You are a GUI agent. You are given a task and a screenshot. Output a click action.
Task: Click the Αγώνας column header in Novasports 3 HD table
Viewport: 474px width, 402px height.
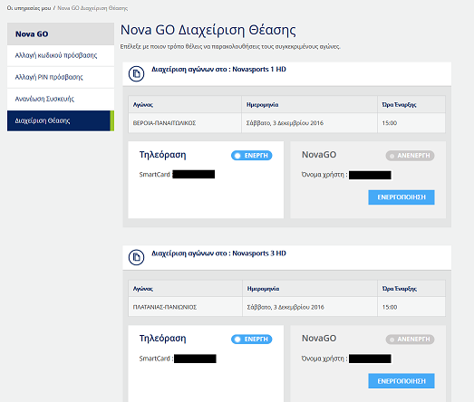click(185, 289)
